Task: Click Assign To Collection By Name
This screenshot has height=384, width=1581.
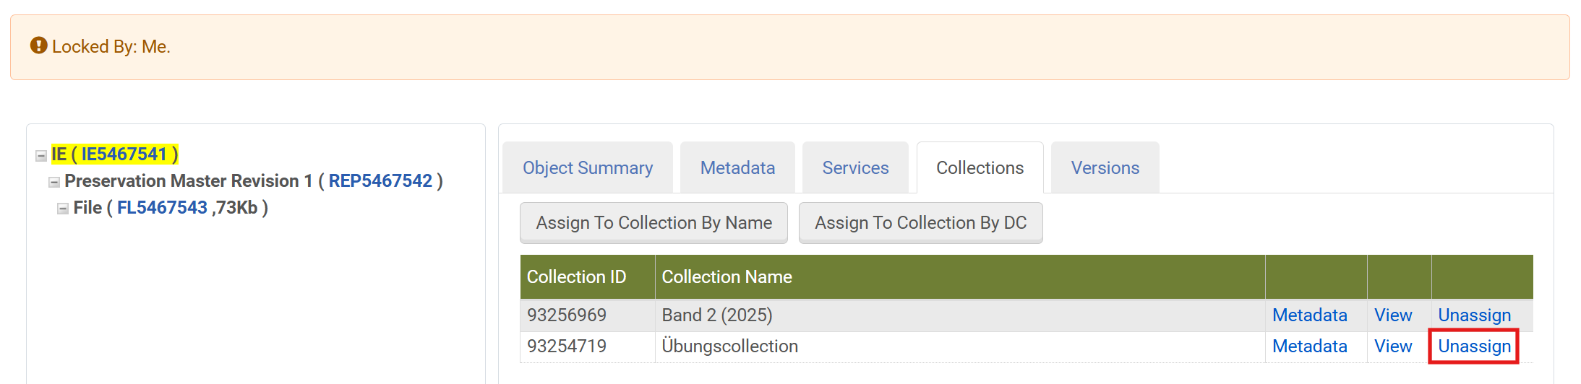Action: 654,223
